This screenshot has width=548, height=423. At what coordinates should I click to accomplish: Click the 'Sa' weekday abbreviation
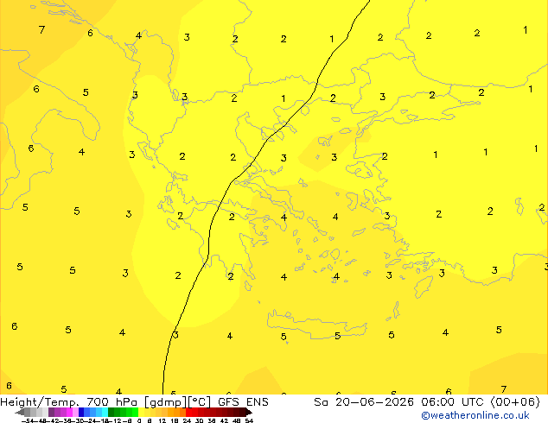(321, 402)
